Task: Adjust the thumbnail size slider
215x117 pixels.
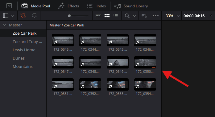Action: (x=69, y=16)
